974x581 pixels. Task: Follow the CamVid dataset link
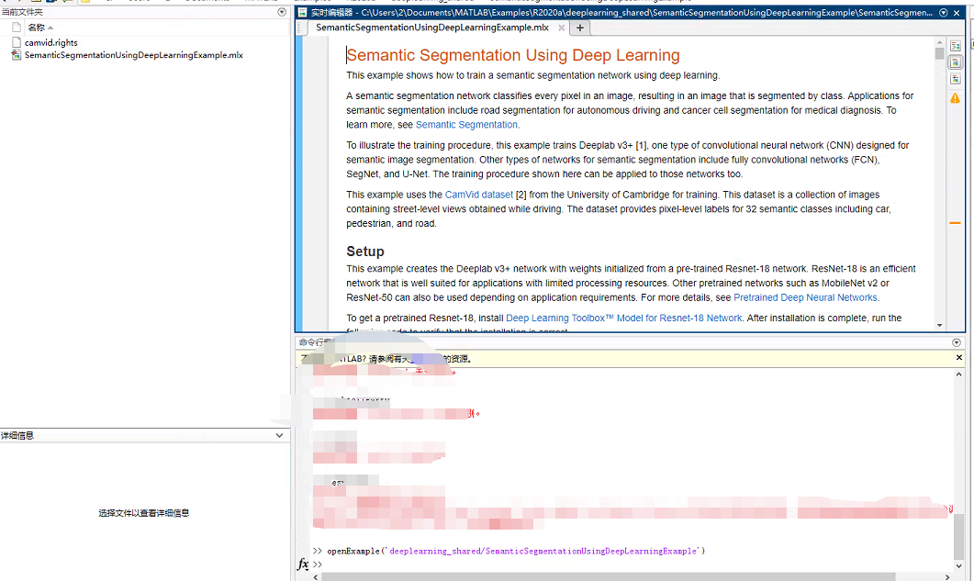[x=478, y=194]
